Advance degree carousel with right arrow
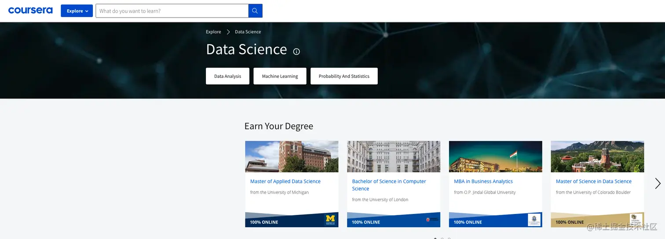 point(658,183)
